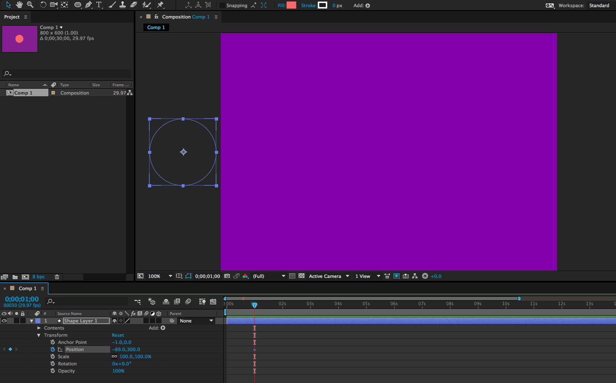The image size is (616, 383).
Task: Delete selected project item with trash icon
Action: click(x=57, y=277)
